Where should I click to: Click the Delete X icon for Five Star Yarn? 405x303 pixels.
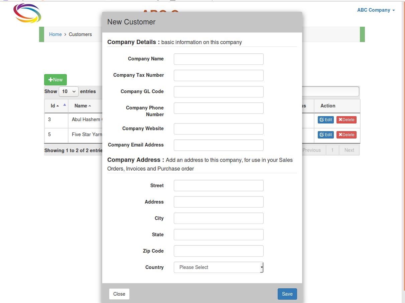(x=340, y=134)
